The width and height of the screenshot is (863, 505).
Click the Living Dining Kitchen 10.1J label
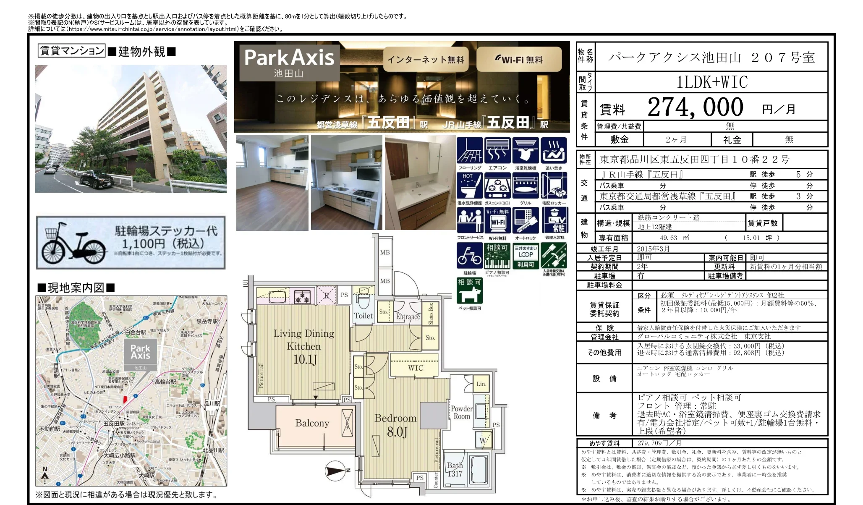[x=304, y=346]
